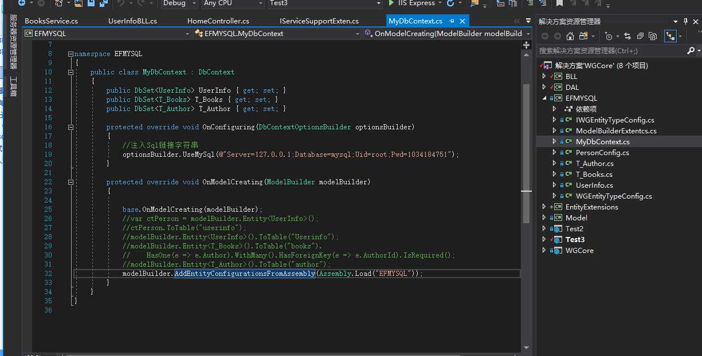The height and width of the screenshot is (356, 702).
Task: Expand the EntityExtensions project node
Action: click(544, 207)
